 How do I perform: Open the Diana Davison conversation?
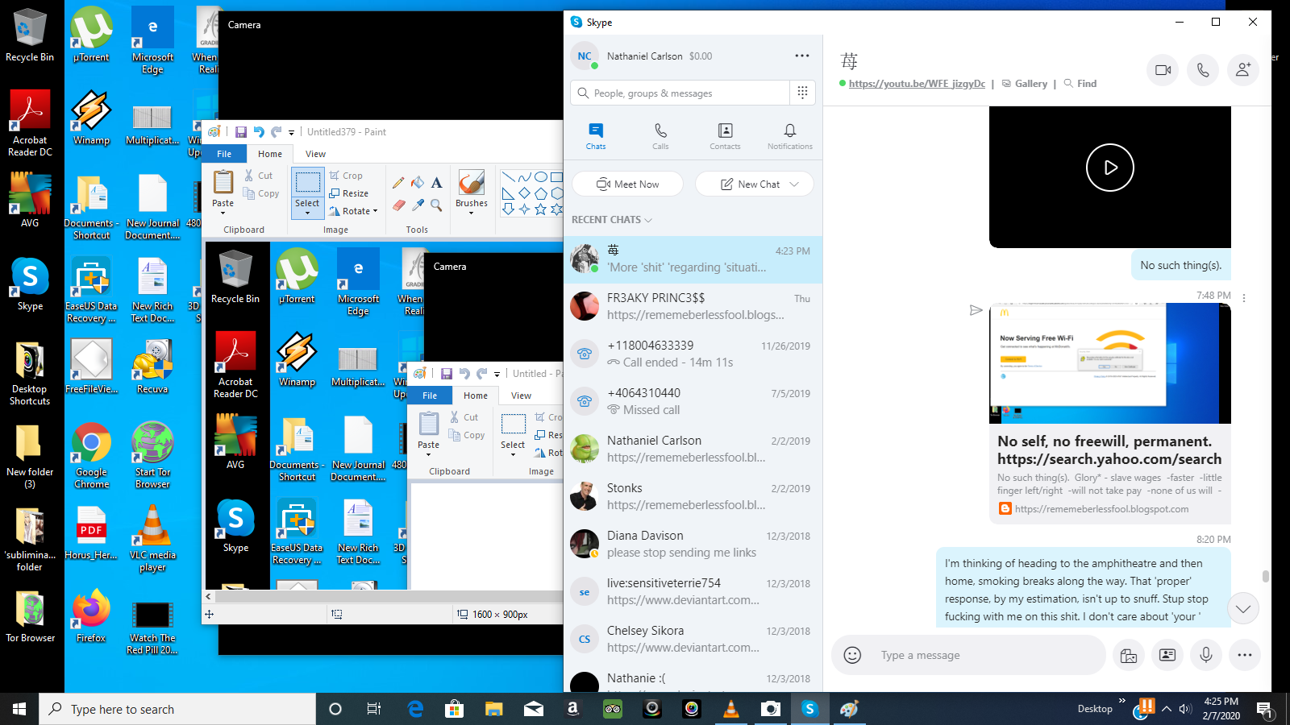pyautogui.click(x=693, y=544)
